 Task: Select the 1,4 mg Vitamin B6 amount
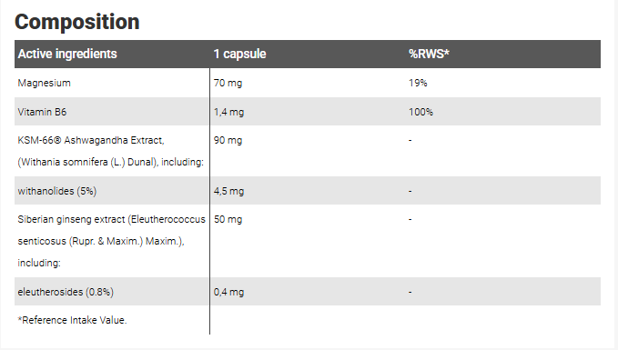click(228, 112)
